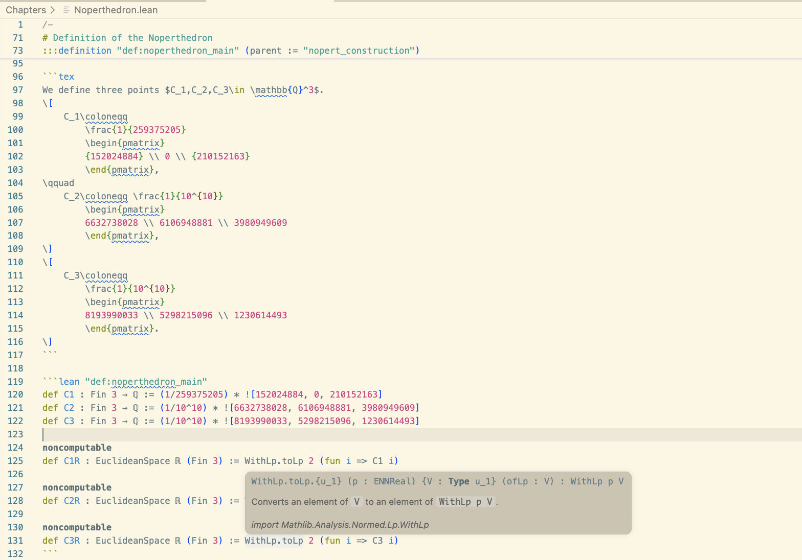Viewport: 802px width, 560px height.
Task: Place cursor on the ```tex fence at line 96
Action: (58, 77)
